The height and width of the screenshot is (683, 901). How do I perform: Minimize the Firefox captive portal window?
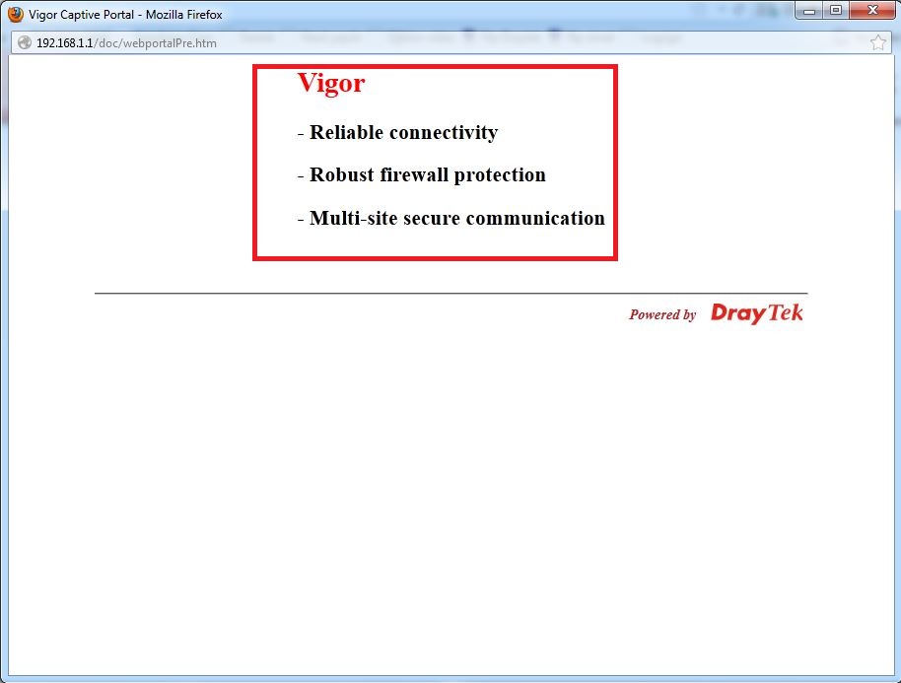[810, 11]
